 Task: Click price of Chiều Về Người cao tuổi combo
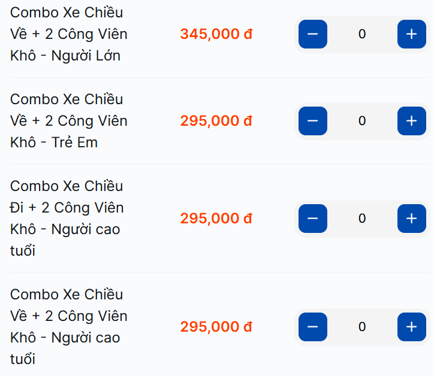216,327
